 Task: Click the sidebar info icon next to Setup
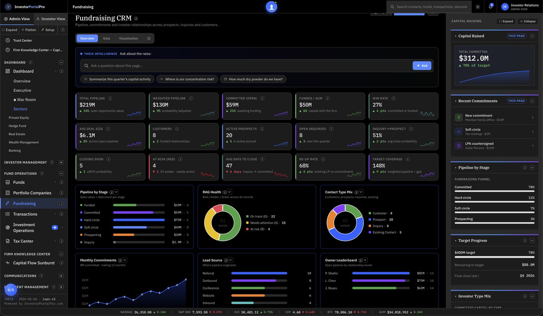pyautogui.click(x=63, y=30)
